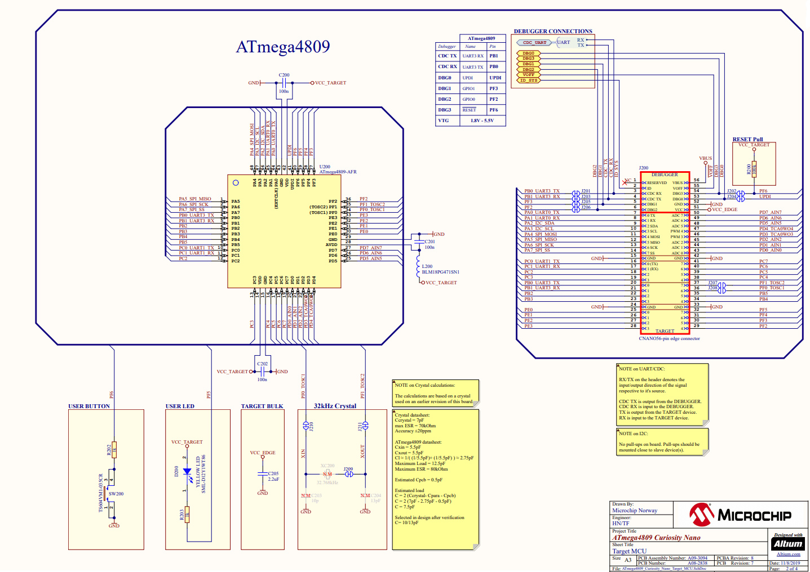
Task: Click the CDC TX cell in table
Action: [448, 56]
